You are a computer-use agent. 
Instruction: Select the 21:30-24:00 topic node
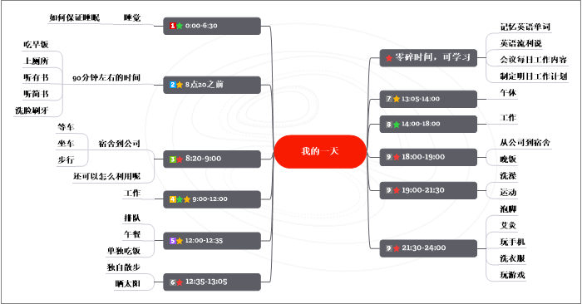[x=428, y=248]
